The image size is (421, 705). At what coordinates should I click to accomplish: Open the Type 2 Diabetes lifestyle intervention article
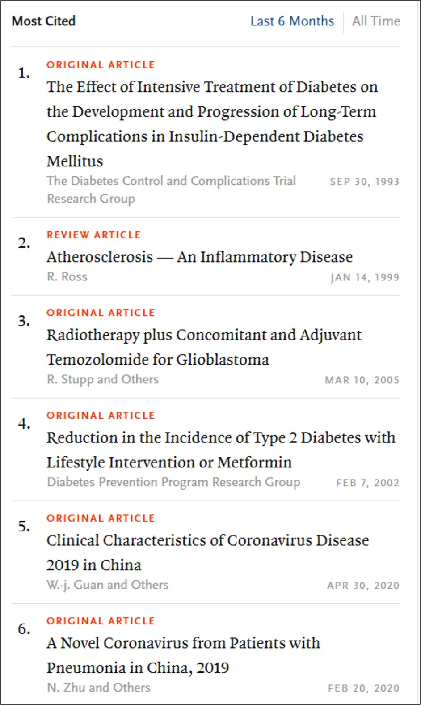(x=221, y=450)
